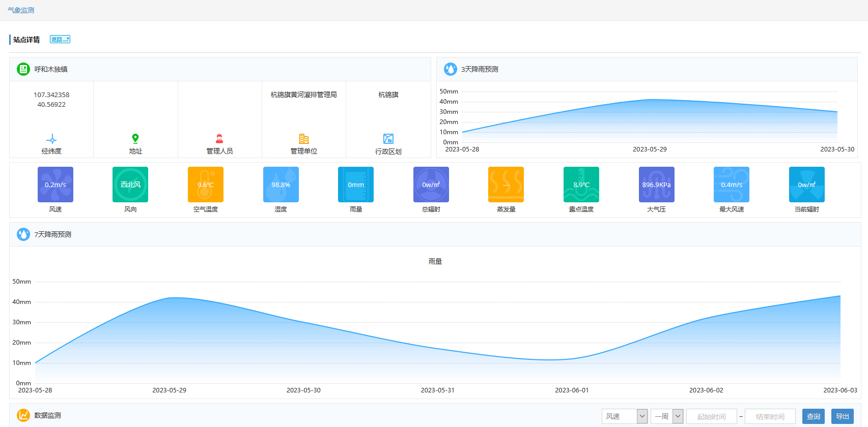
Task: Expand the 风速 metric dropdown
Action: 624,416
